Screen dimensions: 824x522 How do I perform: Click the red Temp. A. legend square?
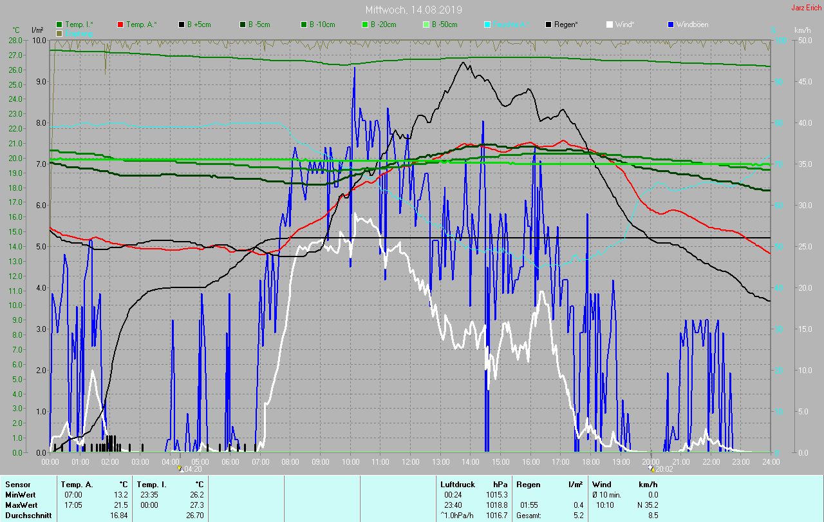(x=120, y=24)
